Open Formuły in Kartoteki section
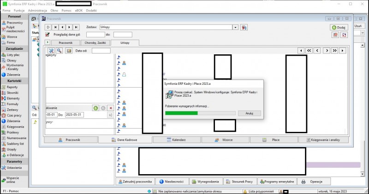The width and height of the screenshot is (369, 194). coord(10,104)
